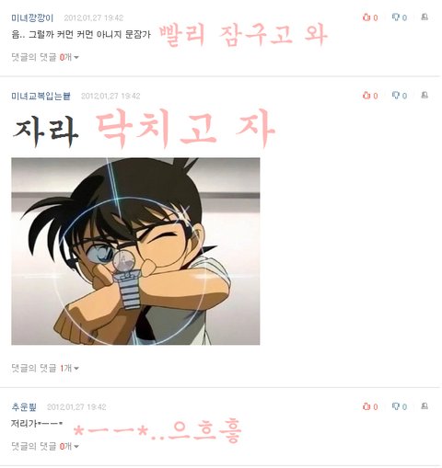The height and width of the screenshot is (468, 442).
Task: Open the profile of user 미녀교복입는뿔
Action: [41, 97]
